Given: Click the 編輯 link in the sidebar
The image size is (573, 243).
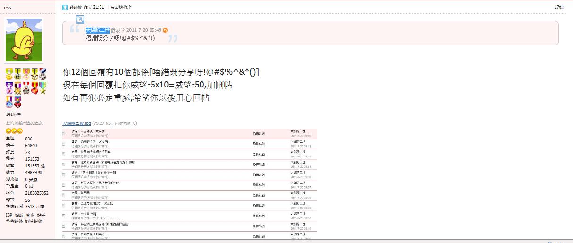Looking at the screenshot, I should point(19,215).
